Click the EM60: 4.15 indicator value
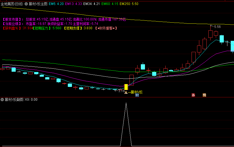The height and width of the screenshot is (147, 234). click(110, 4)
